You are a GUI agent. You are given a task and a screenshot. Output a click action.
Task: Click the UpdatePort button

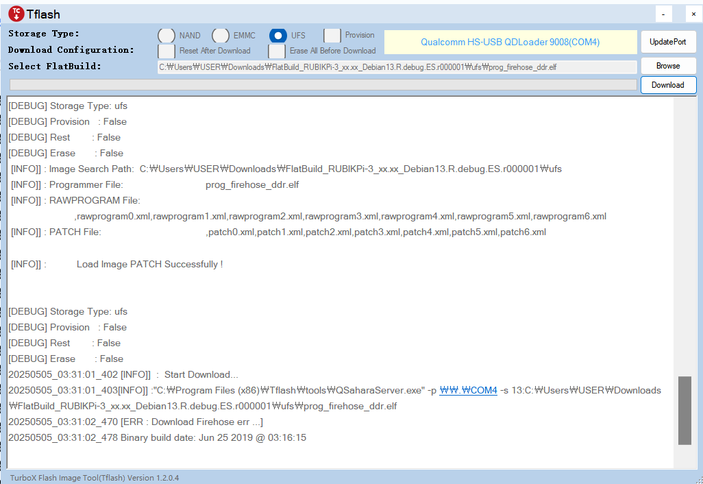pos(668,42)
